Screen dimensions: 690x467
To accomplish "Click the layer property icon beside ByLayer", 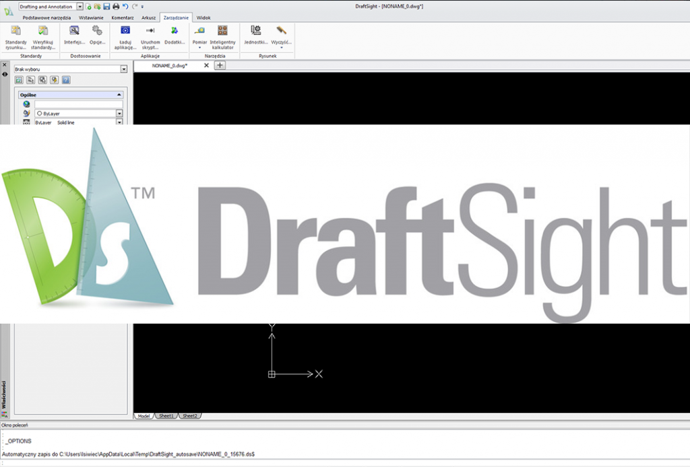I will tap(26, 113).
